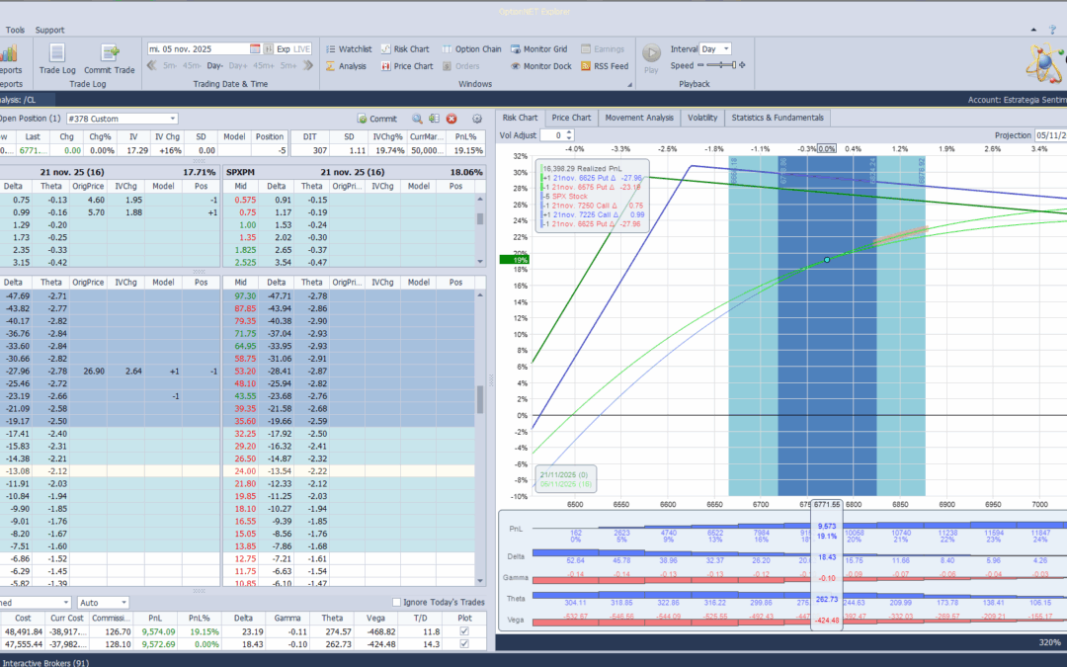Open position settings gear icon
Screen dimensions: 1067x667
(x=477, y=119)
